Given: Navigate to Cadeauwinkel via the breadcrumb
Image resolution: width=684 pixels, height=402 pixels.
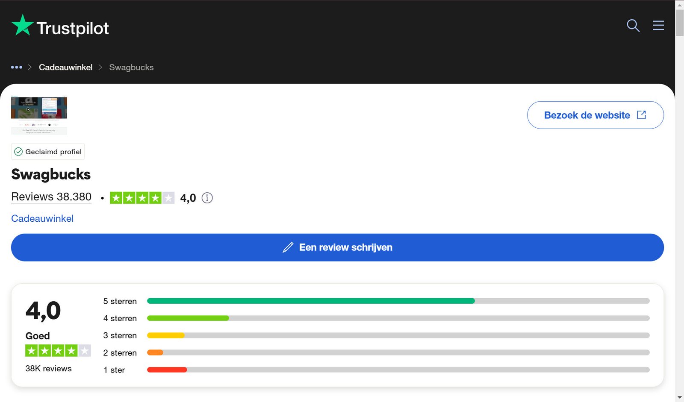Looking at the screenshot, I should coord(65,67).
